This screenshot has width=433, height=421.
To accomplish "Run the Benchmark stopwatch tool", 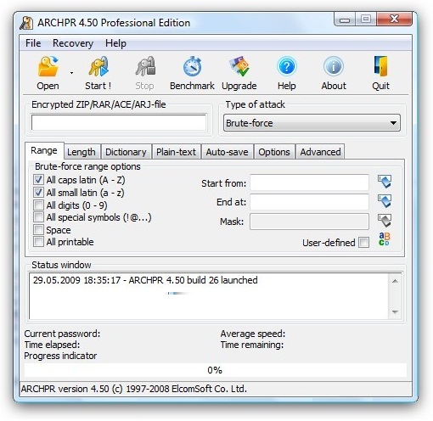I will [x=192, y=67].
